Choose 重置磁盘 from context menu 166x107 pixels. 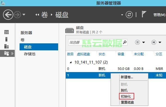pyautogui.click(x=127, y=102)
